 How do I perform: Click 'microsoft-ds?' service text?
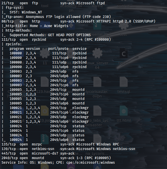tap(45, 154)
